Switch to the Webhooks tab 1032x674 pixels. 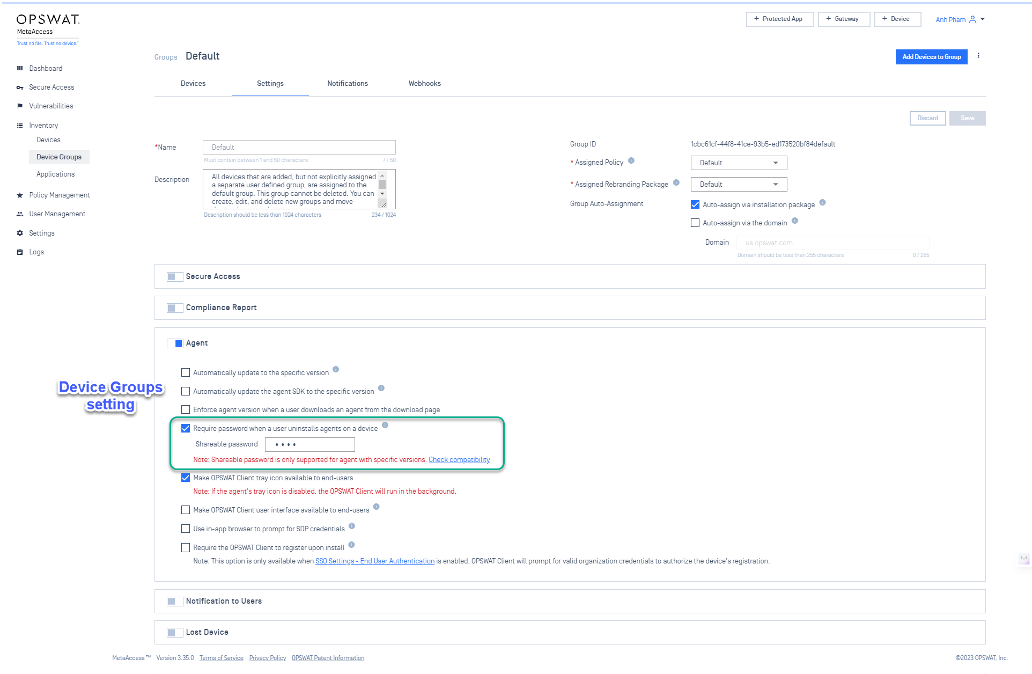[x=425, y=84]
